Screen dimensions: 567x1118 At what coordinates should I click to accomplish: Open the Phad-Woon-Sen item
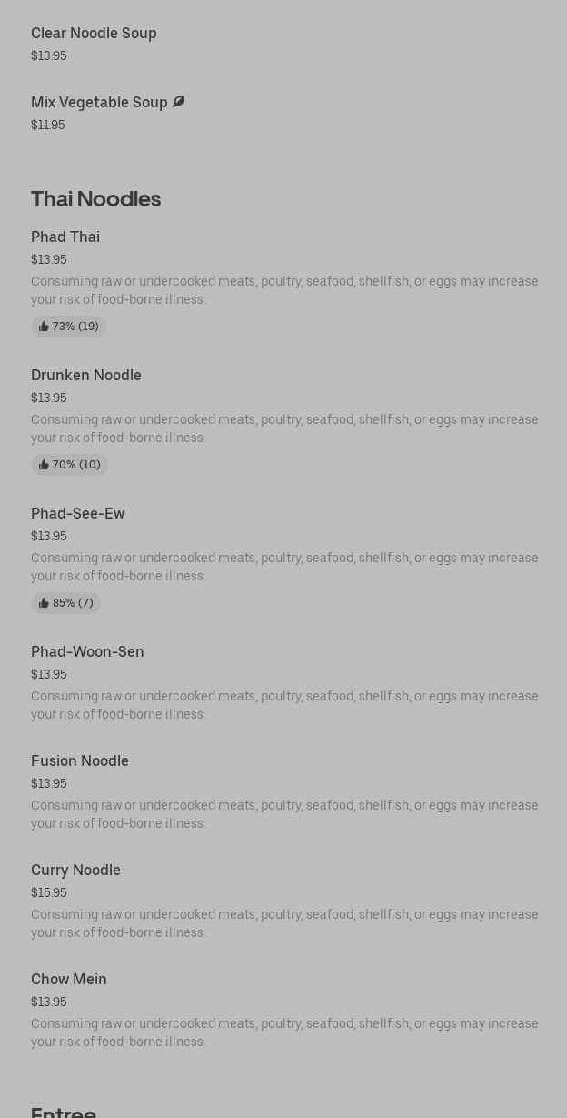[87, 652]
